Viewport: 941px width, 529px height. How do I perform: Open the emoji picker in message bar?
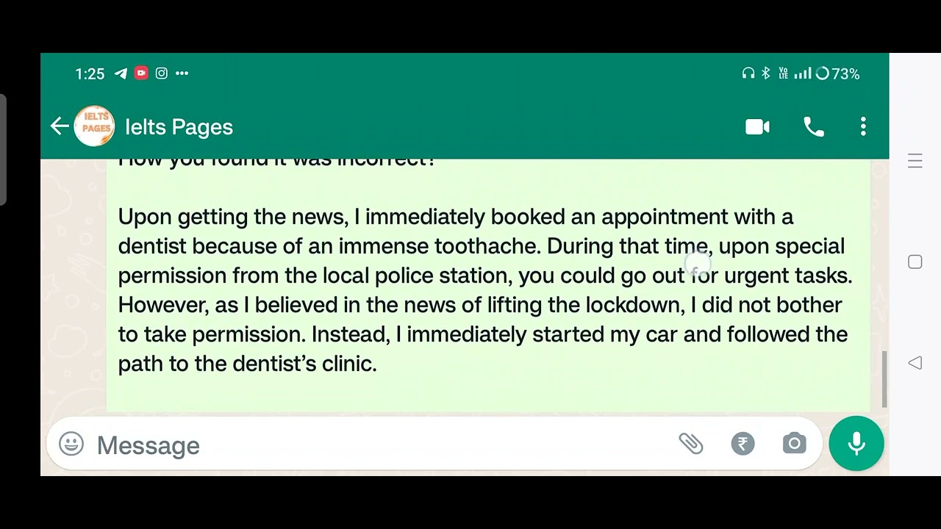coord(71,444)
